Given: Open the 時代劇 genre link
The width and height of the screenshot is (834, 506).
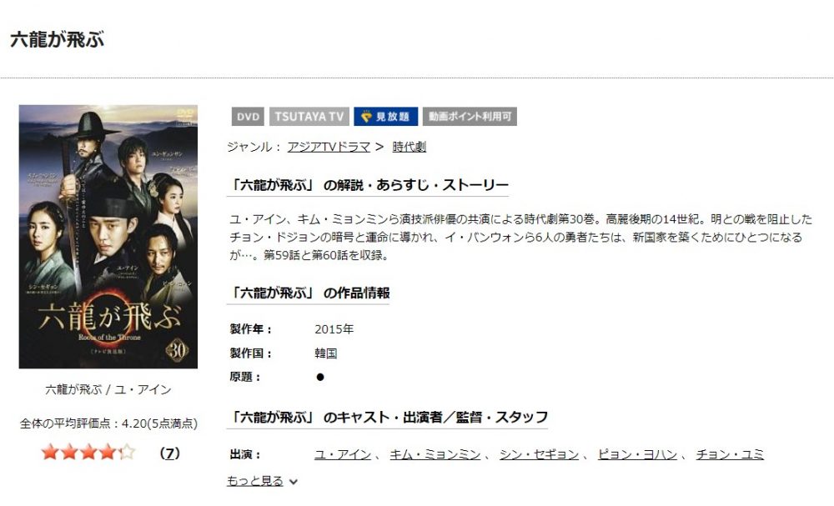Looking at the screenshot, I should tap(409, 147).
